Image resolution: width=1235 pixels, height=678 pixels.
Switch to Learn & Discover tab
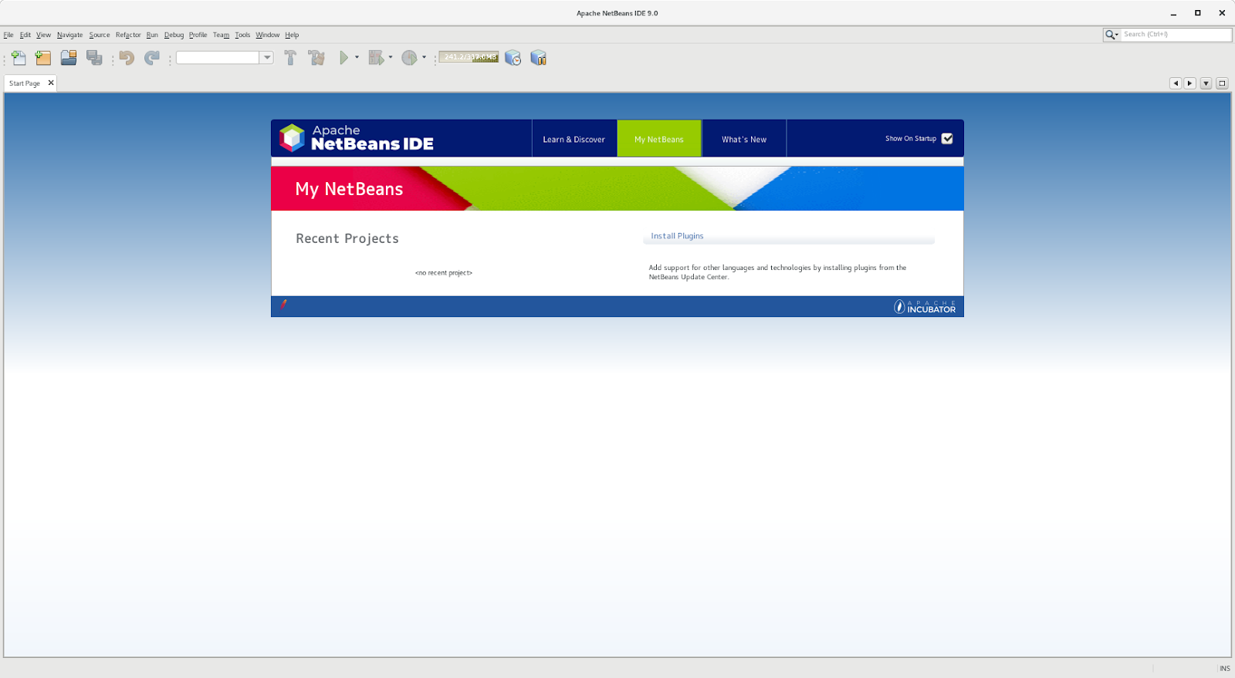coord(574,139)
